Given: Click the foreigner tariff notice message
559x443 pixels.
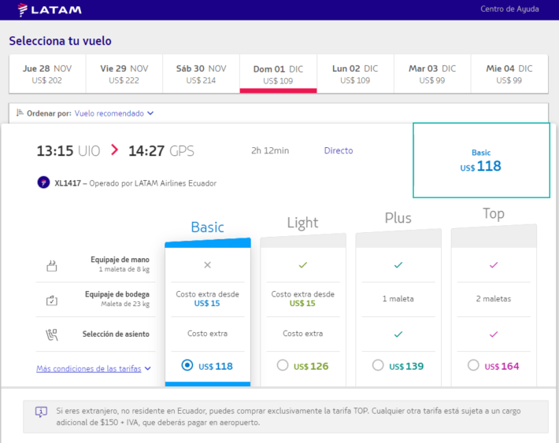Looking at the screenshot, I should (288, 416).
